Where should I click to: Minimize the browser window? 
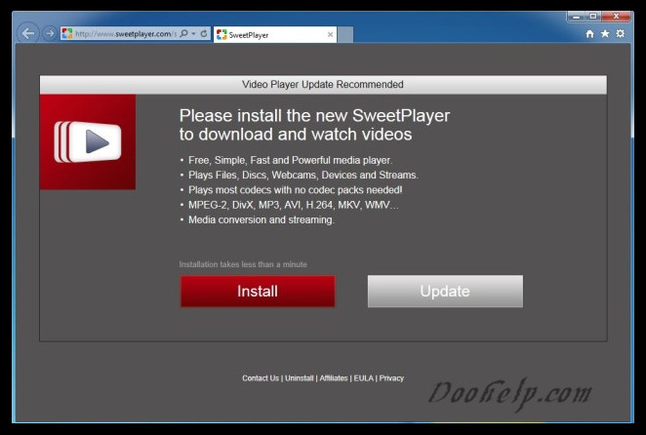pos(577,17)
